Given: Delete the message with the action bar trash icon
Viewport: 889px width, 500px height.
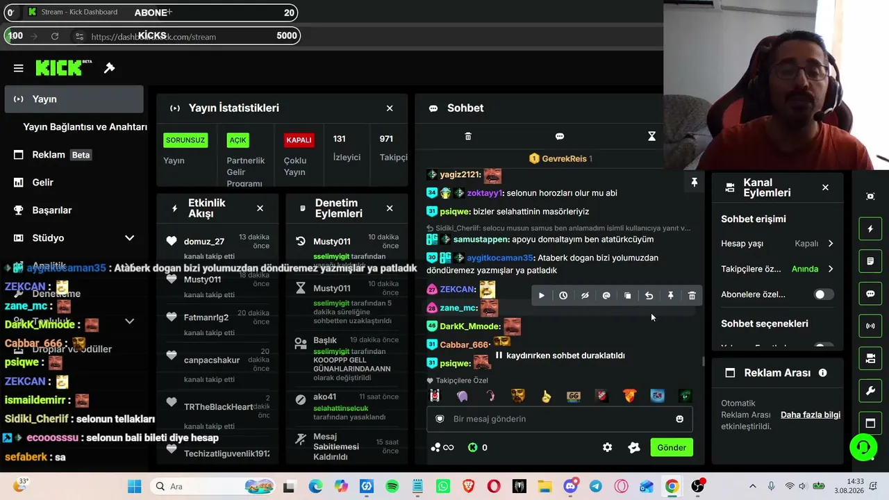Looking at the screenshot, I should tap(692, 296).
